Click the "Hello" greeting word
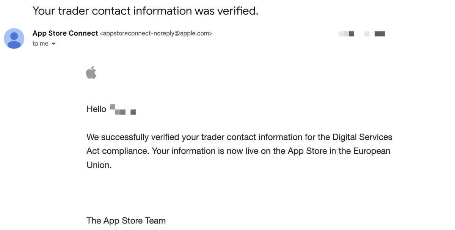 click(x=96, y=109)
